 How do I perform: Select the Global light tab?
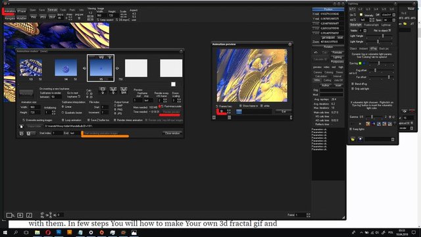pyautogui.click(x=355, y=25)
